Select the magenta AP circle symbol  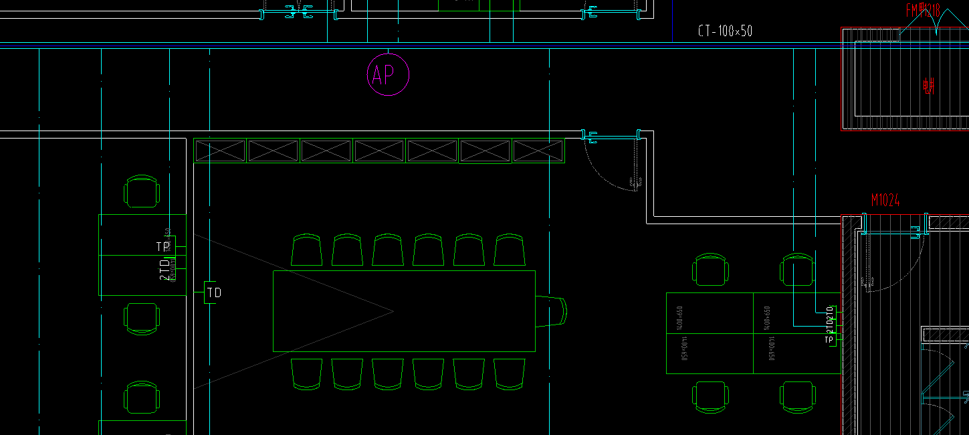click(388, 75)
